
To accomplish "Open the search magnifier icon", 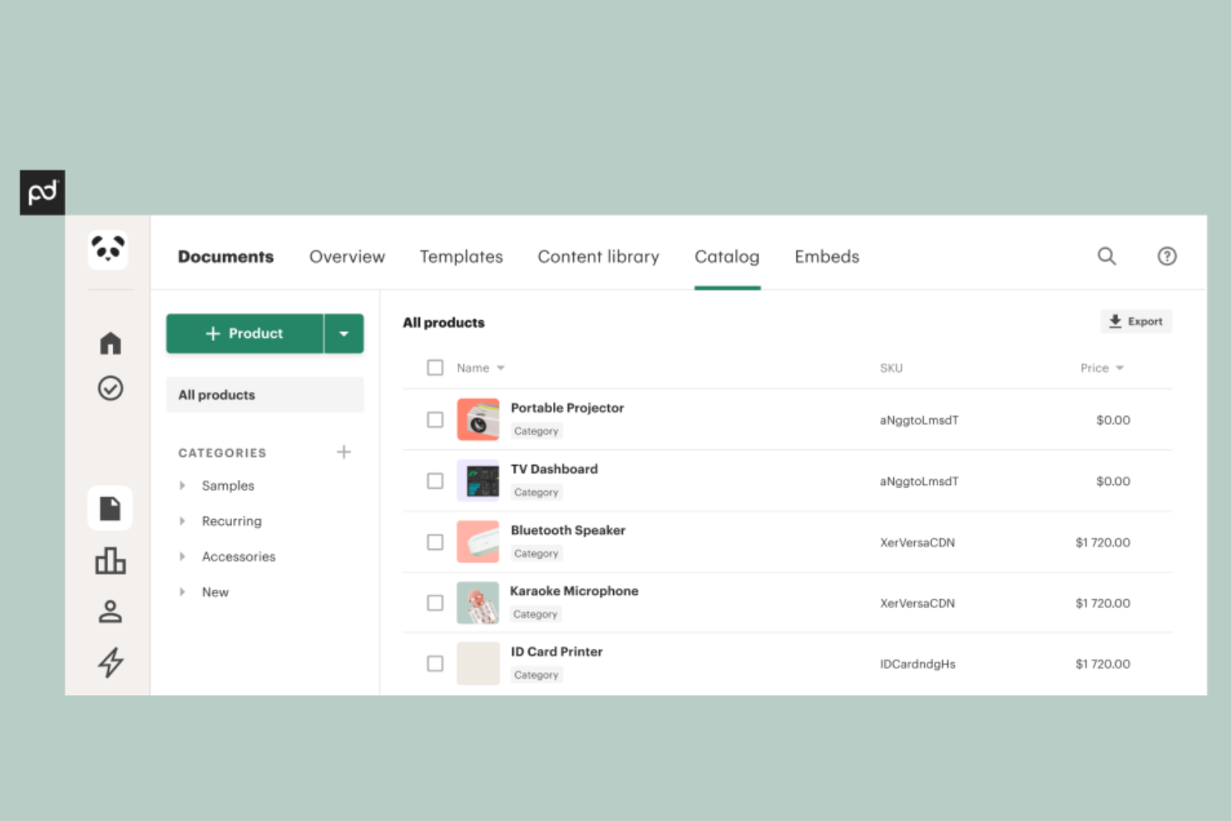I will tap(1106, 256).
